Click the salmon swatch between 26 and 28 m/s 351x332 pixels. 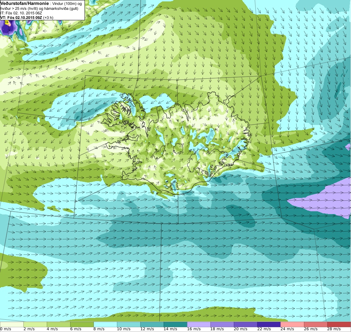click(x=316, y=324)
